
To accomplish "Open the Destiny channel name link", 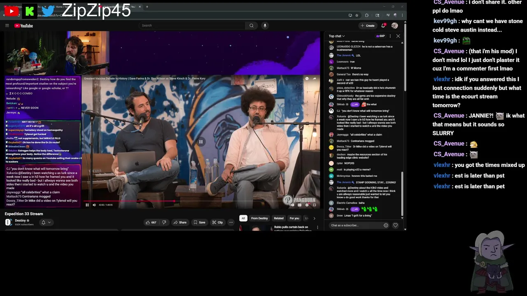I will (20, 220).
